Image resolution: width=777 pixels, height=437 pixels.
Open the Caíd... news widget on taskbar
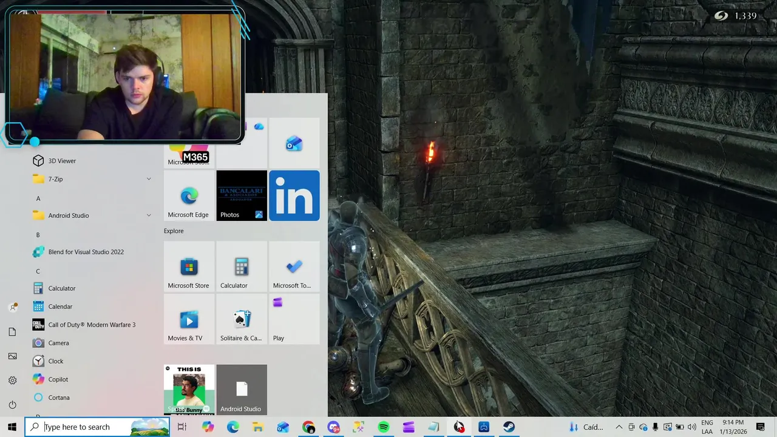[586, 427]
